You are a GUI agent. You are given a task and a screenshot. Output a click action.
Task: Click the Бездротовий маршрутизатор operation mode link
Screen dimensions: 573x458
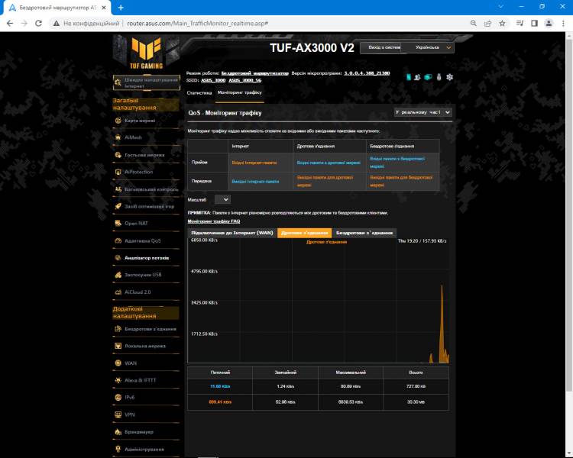[x=254, y=73]
